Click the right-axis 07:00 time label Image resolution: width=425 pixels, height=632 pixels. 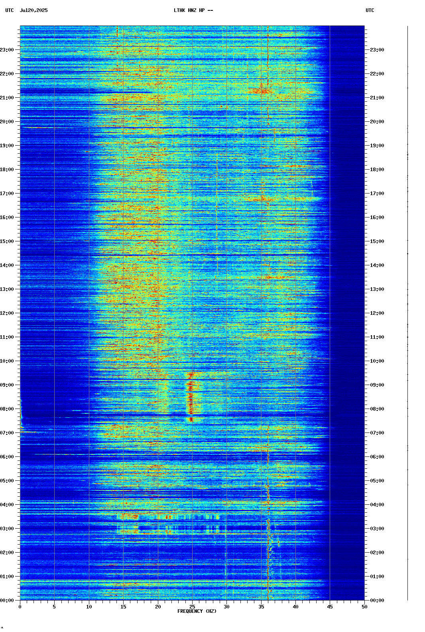[x=377, y=433]
